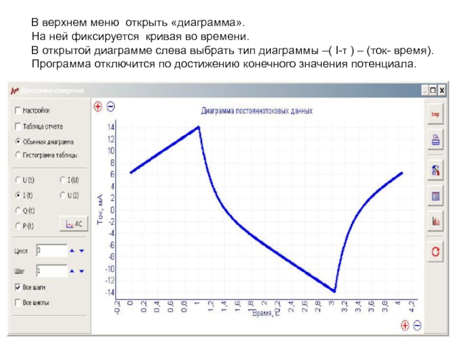Decrease Шаг value with down arrow

(x=82, y=271)
